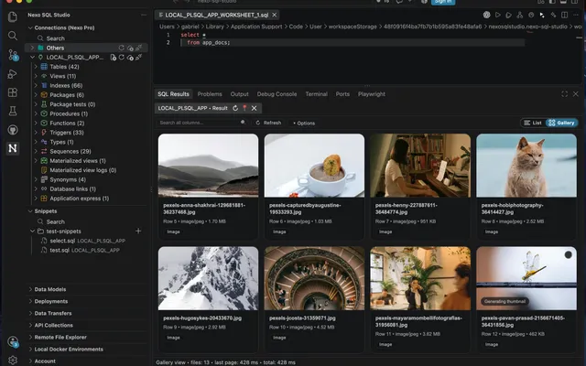Open the Extensions view

(12, 92)
